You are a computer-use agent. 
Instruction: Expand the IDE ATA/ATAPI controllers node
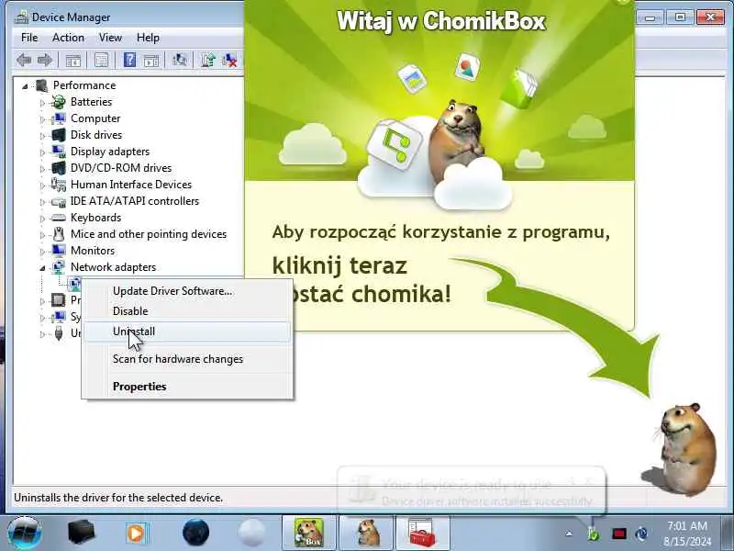coord(42,201)
